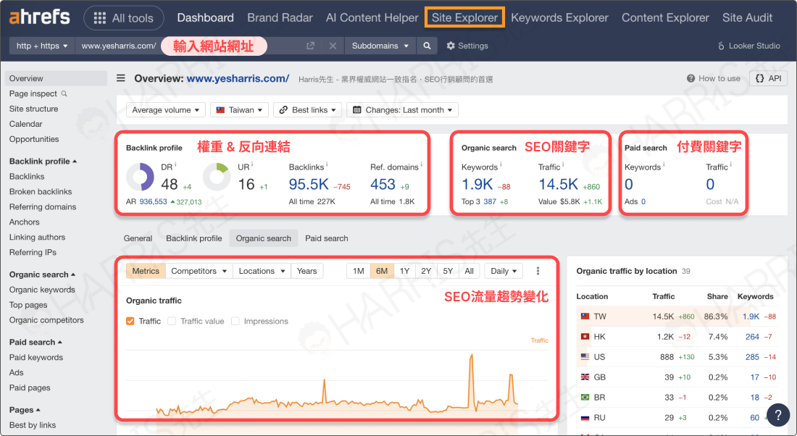Select the 5Y time range
The width and height of the screenshot is (797, 436).
click(x=448, y=271)
